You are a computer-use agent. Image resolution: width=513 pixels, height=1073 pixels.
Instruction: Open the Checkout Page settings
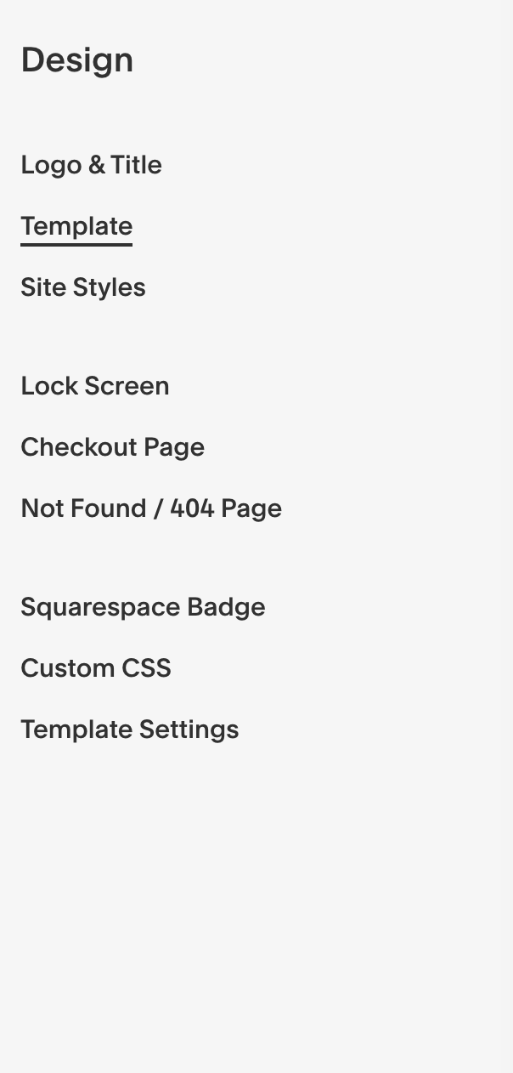pyautogui.click(x=112, y=448)
